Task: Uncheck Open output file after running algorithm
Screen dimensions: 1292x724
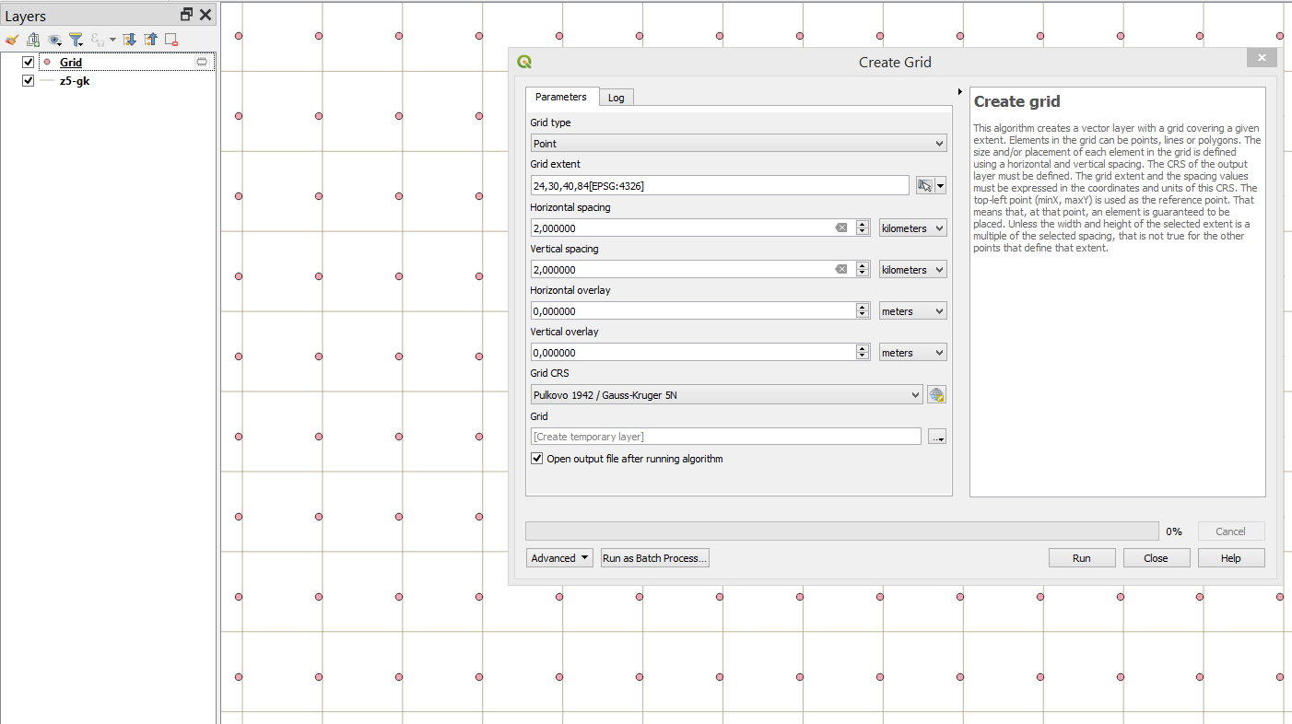Action: tap(537, 459)
